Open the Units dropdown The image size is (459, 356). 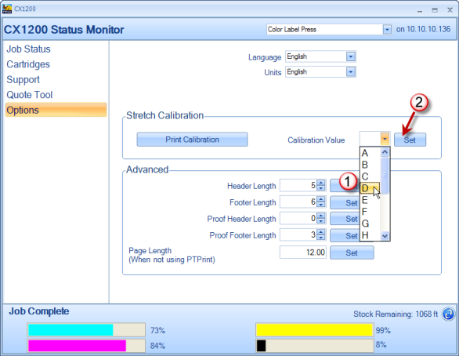coord(350,72)
